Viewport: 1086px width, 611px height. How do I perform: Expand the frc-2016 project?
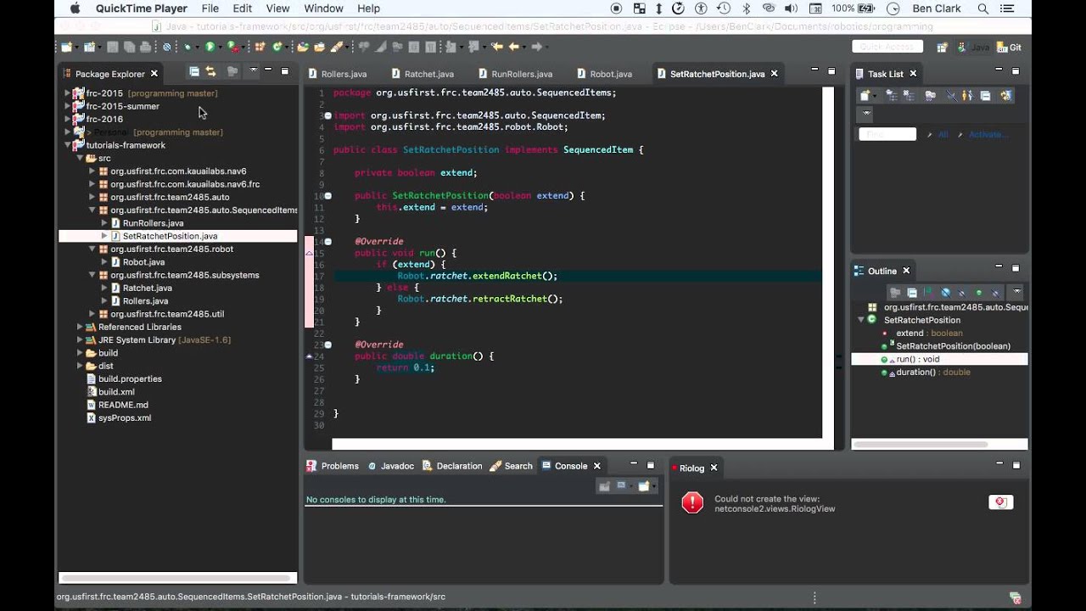point(67,119)
